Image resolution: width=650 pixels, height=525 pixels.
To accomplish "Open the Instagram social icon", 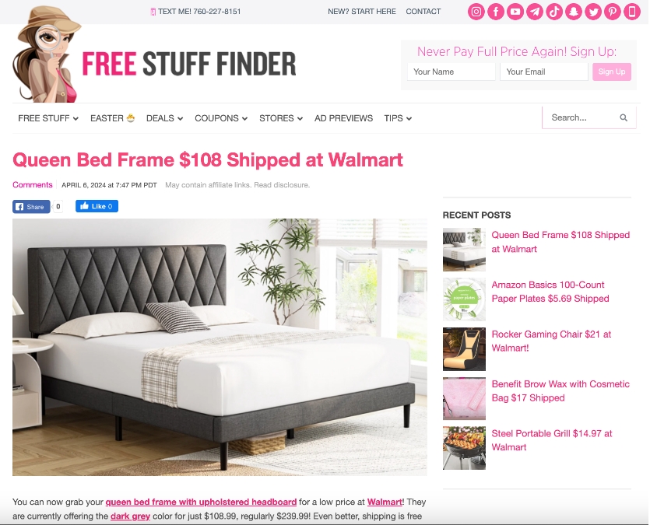I will point(476,12).
